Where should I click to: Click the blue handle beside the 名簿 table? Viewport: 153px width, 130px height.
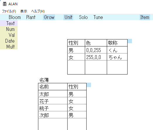pos(89,85)
